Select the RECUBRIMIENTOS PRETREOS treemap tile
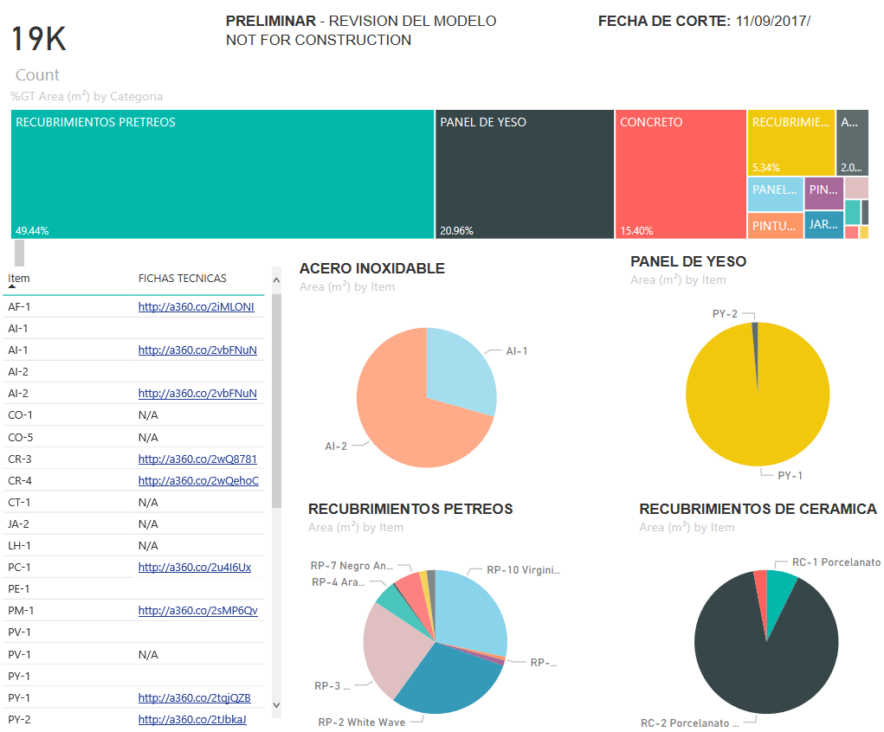 222,174
